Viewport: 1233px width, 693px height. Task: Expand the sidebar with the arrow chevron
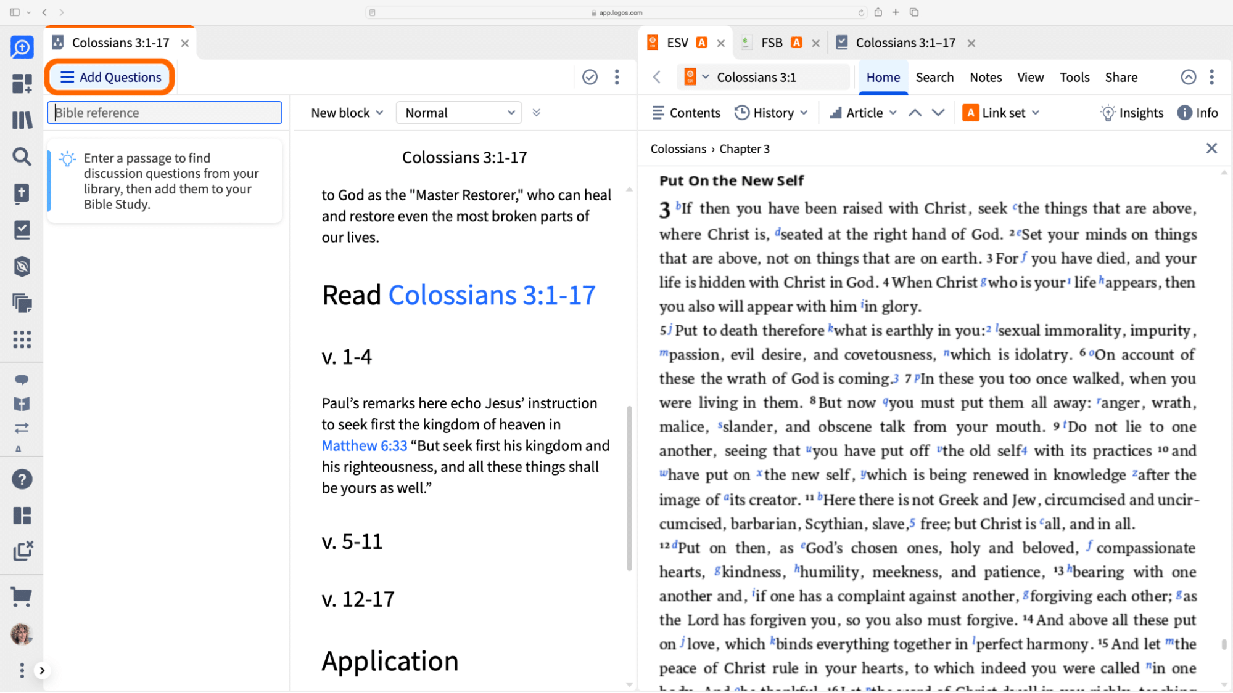pos(42,670)
